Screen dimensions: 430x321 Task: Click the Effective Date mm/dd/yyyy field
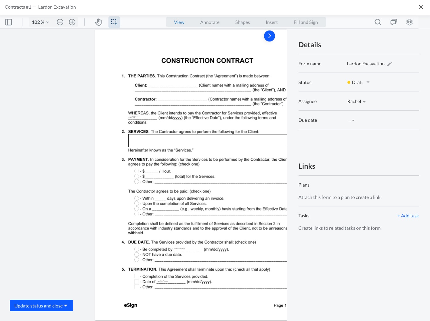(143, 117)
